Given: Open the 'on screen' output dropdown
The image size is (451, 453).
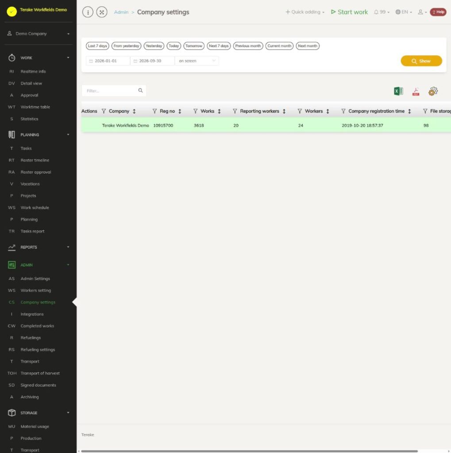Looking at the screenshot, I should point(197,61).
